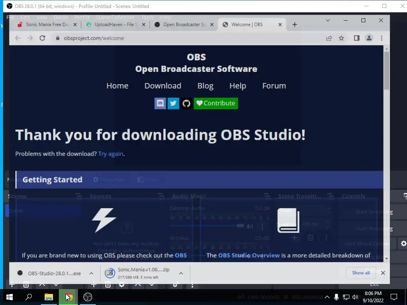407x305 pixels.
Task: Remove scene with trash icon in OBS
Action: [x=26, y=284]
